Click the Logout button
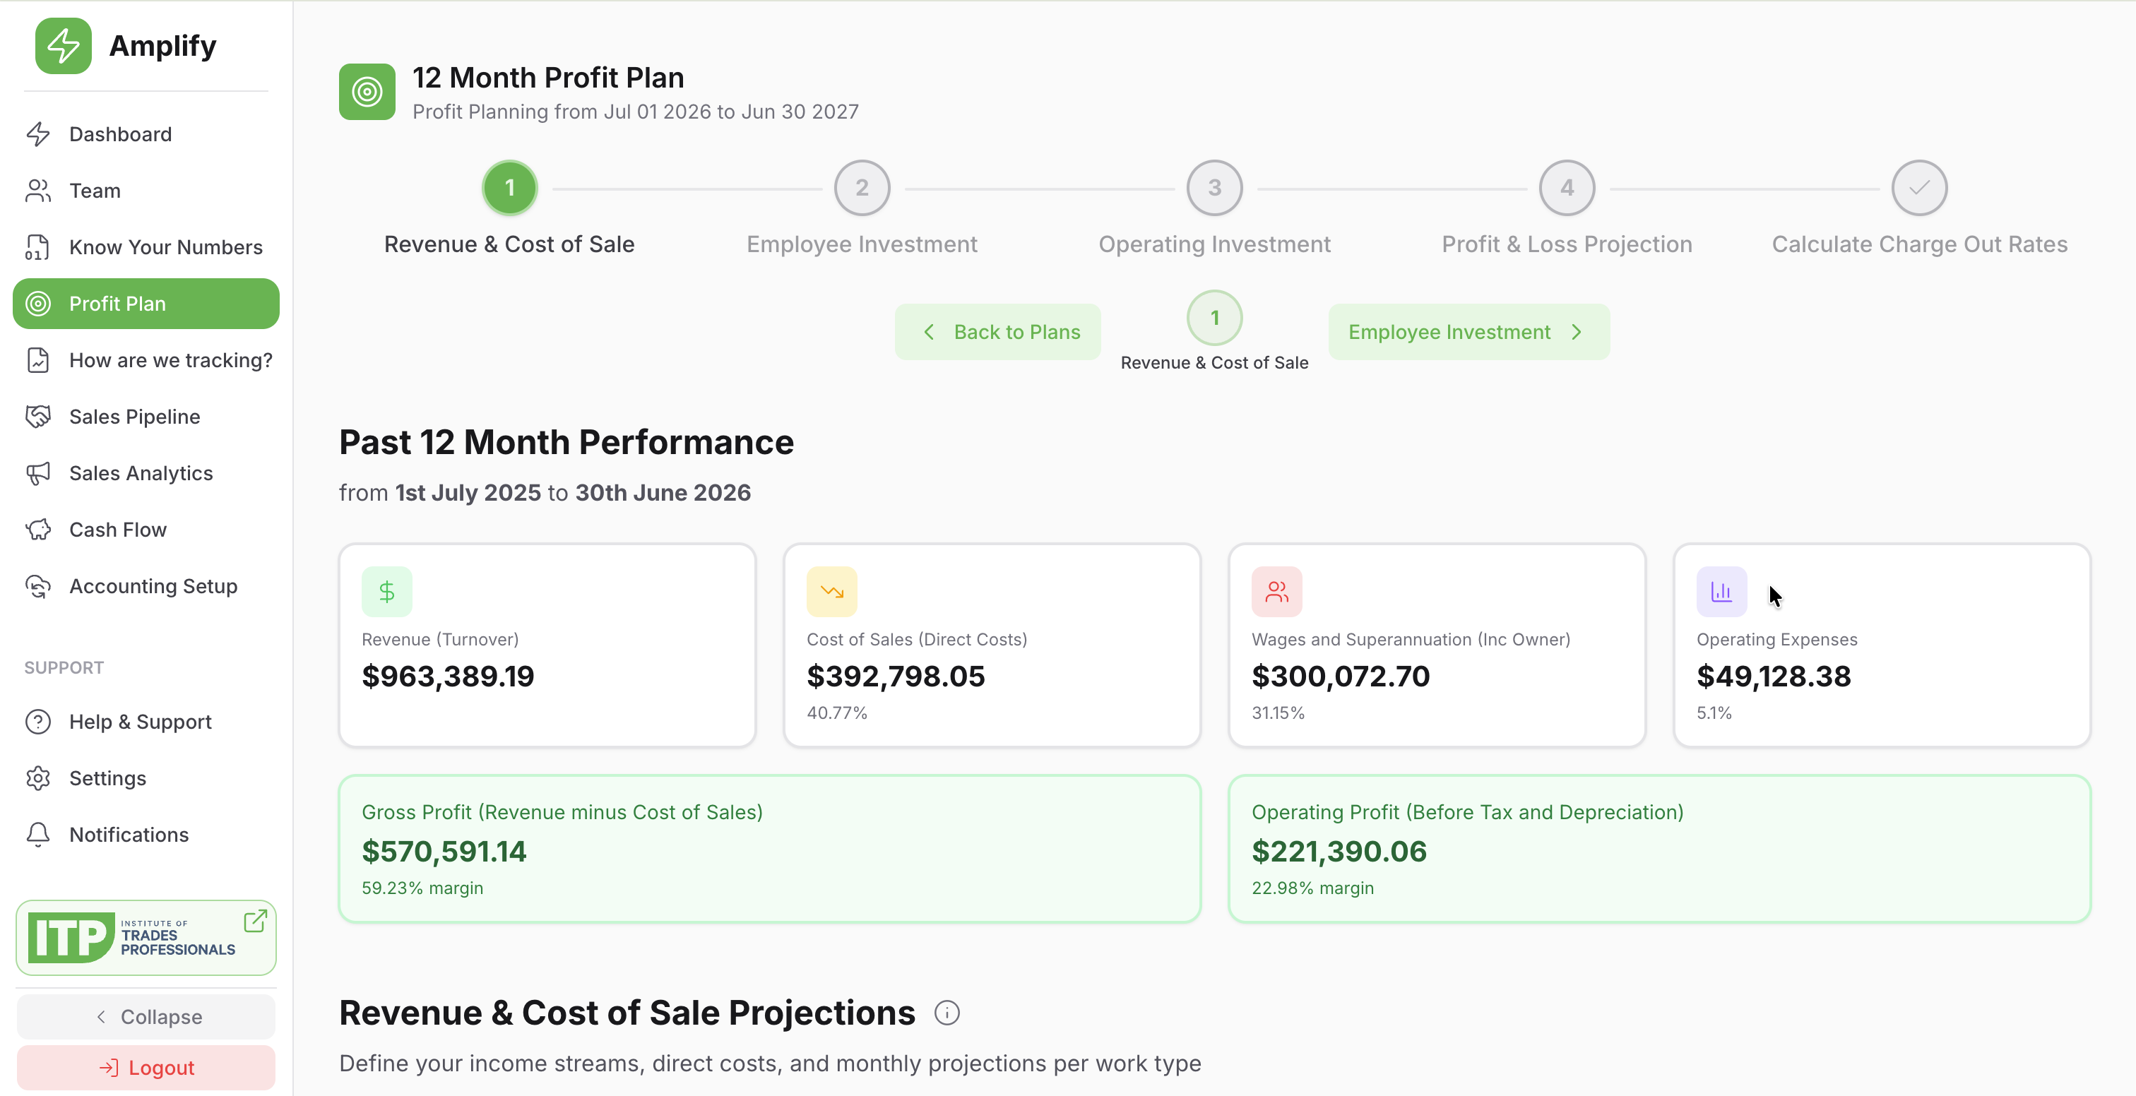 click(x=146, y=1068)
